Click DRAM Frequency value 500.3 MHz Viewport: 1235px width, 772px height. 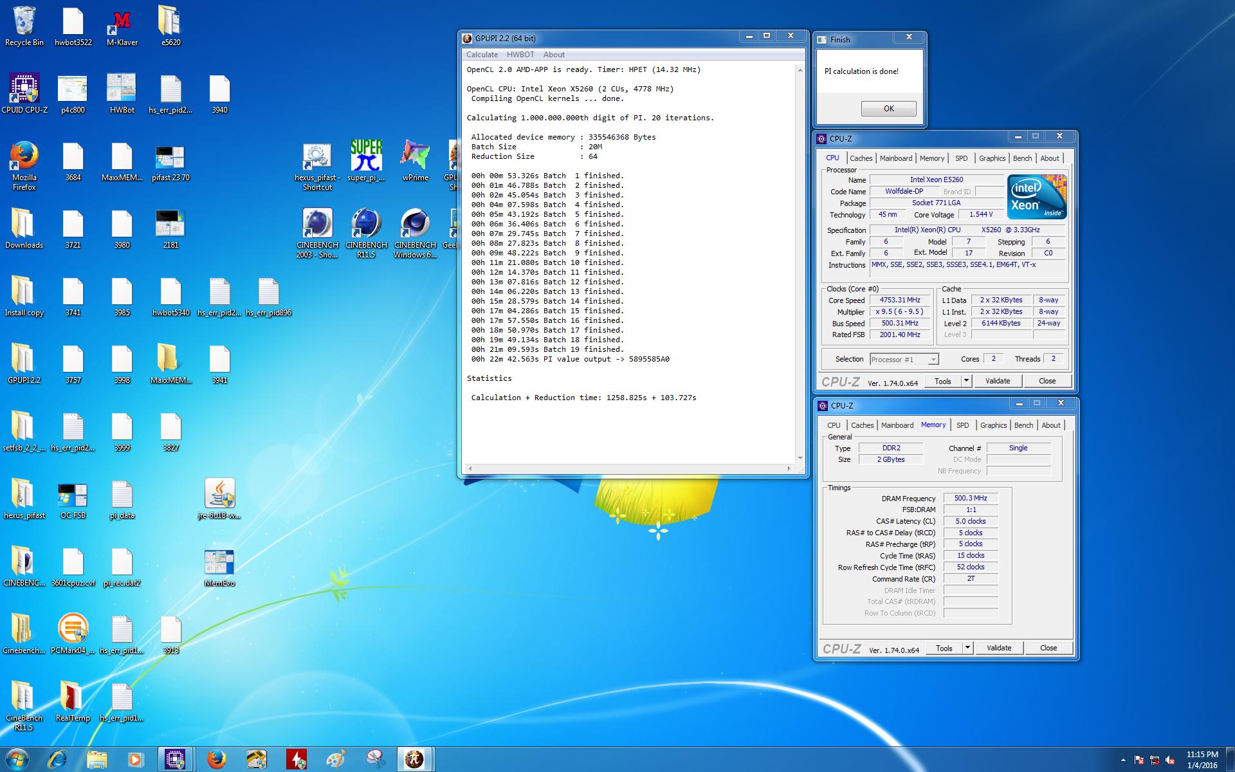pos(971,498)
